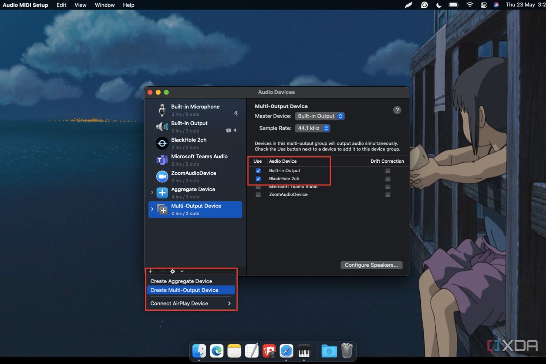
Task: Click Audio MIDI Setup piano icon in dock
Action: coord(304,351)
